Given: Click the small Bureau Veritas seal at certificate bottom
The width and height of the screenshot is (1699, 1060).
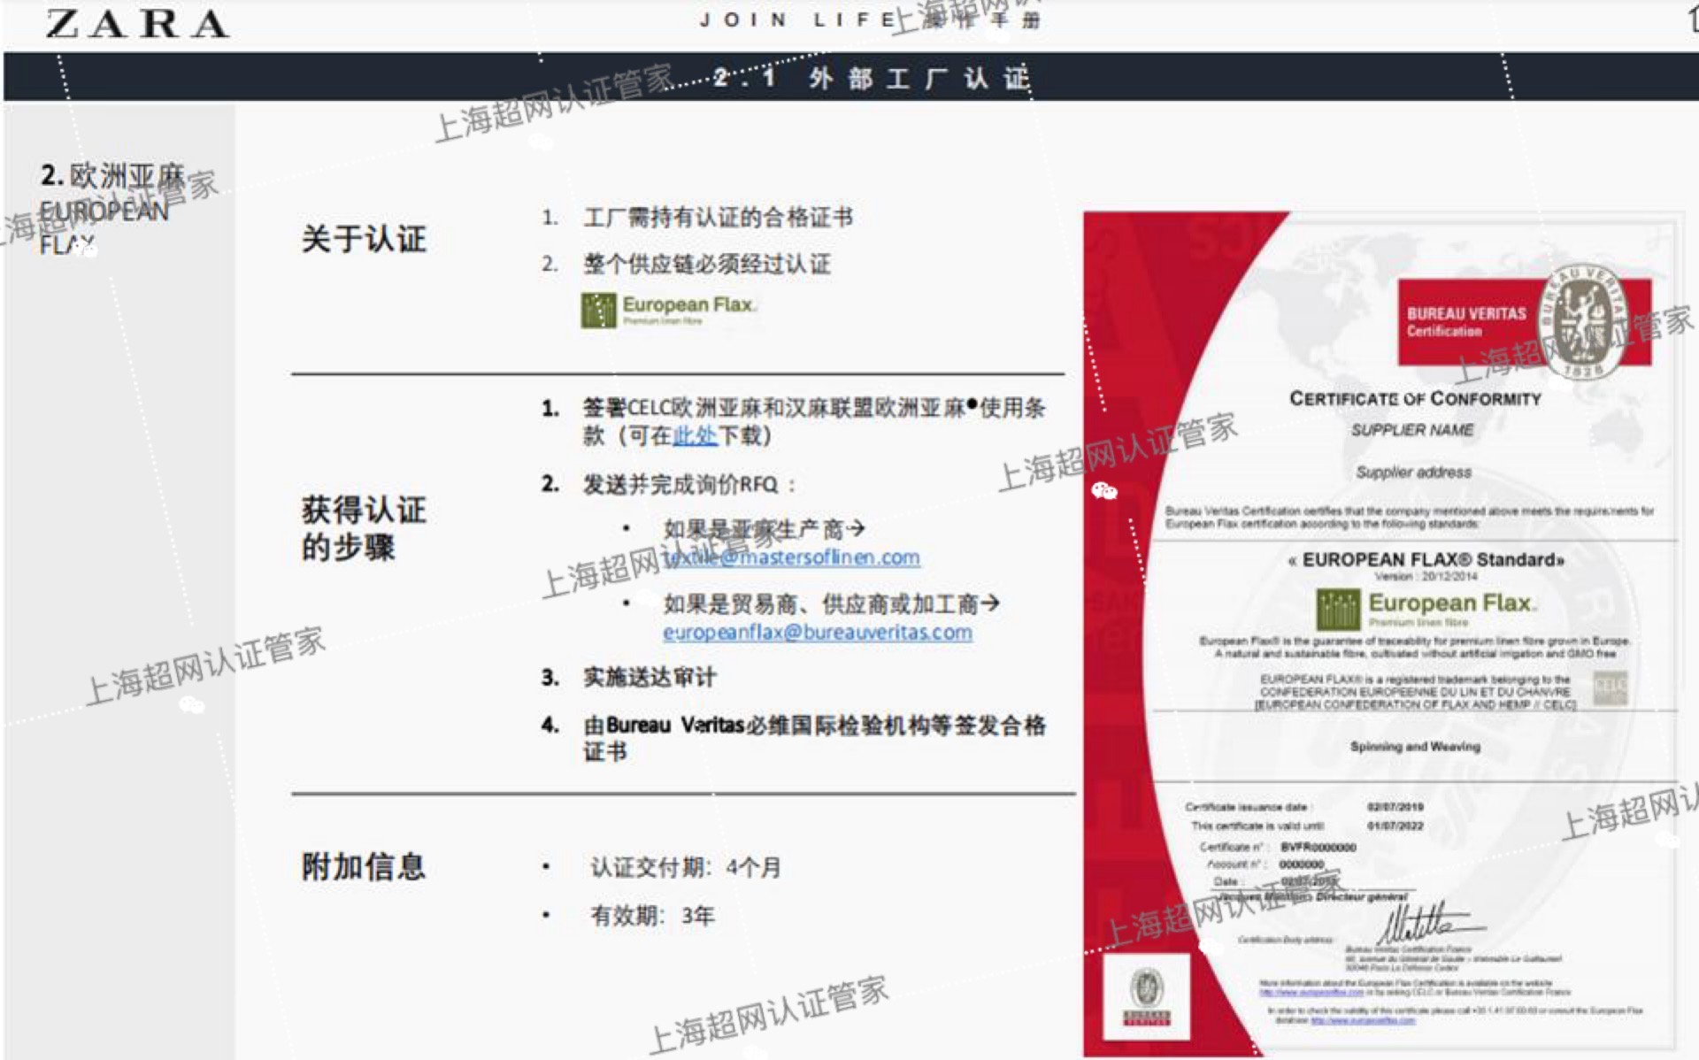Looking at the screenshot, I should 1147,996.
